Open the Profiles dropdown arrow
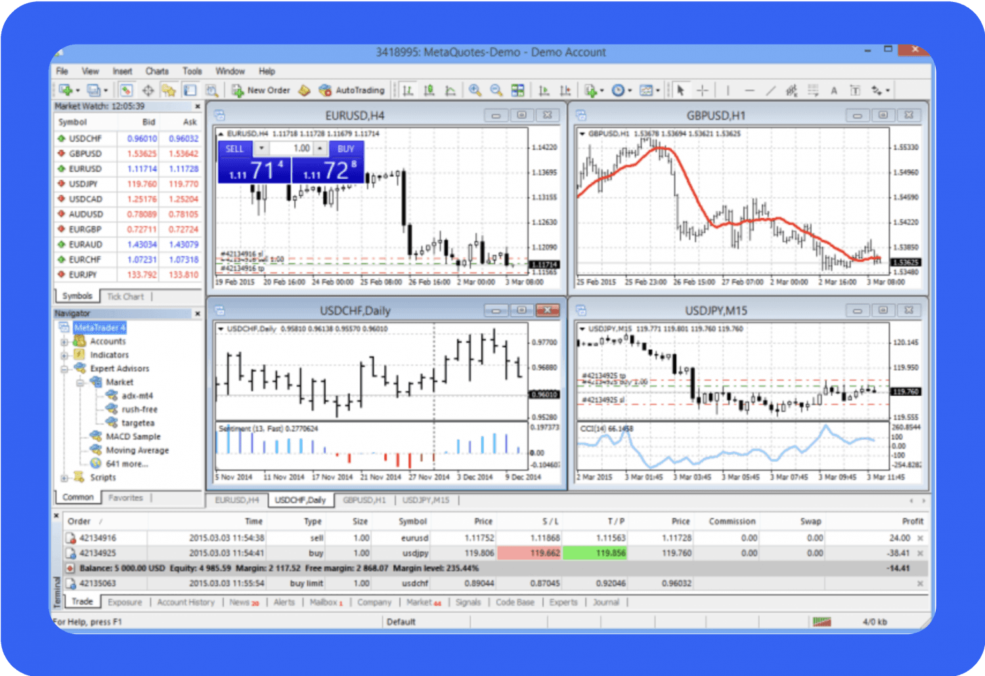The width and height of the screenshot is (985, 676). (x=106, y=91)
